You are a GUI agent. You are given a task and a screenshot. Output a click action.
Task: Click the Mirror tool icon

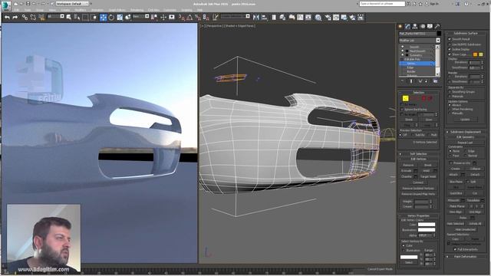[x=256, y=18]
